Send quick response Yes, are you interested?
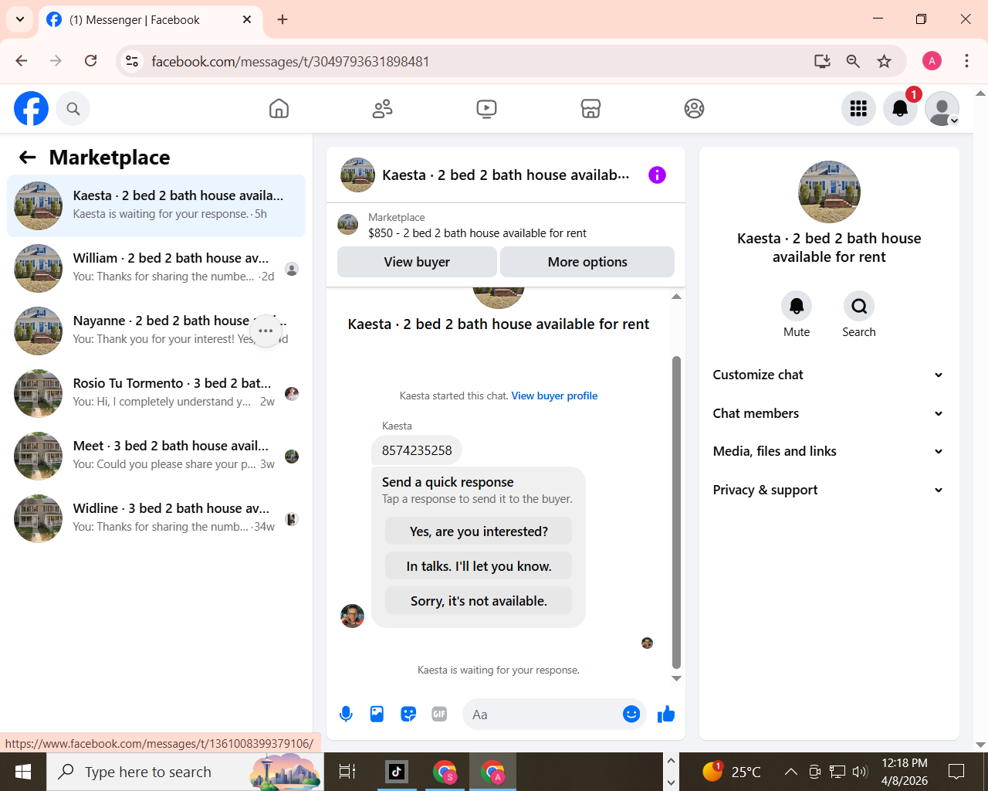 click(479, 531)
